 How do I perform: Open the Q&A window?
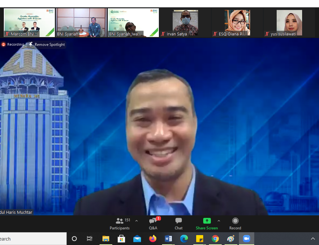coord(153,224)
